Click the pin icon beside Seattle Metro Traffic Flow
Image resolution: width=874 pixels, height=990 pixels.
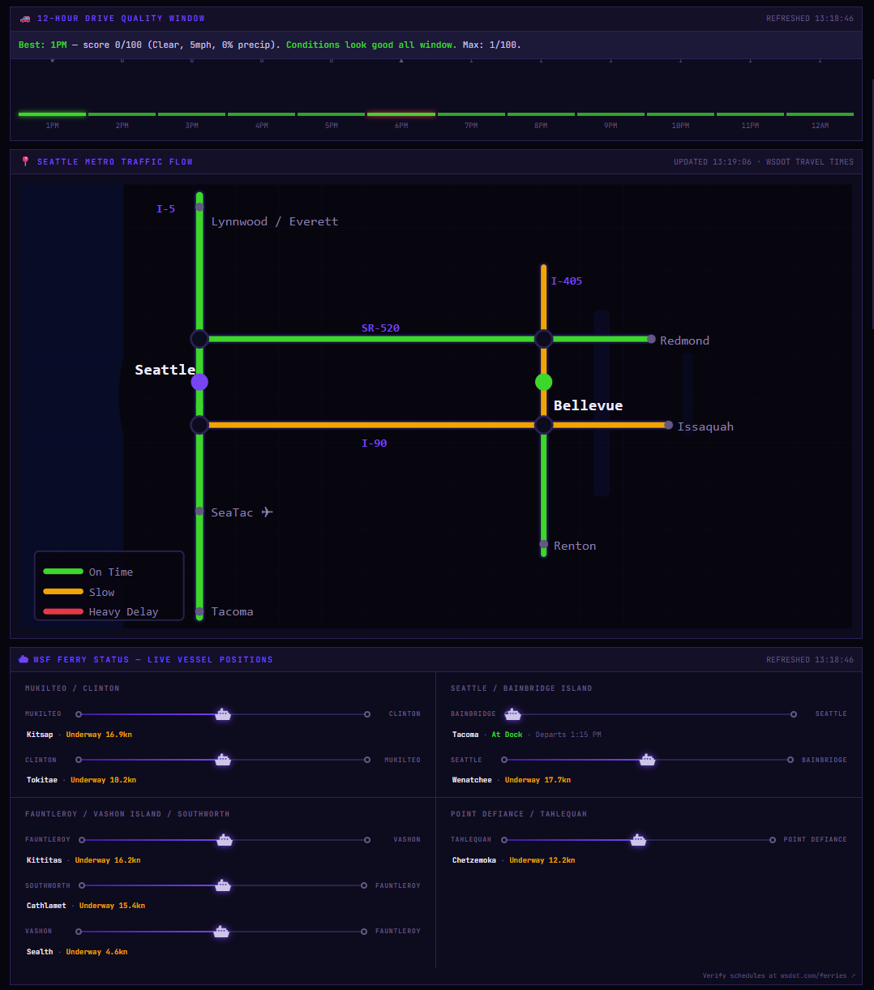(x=25, y=162)
